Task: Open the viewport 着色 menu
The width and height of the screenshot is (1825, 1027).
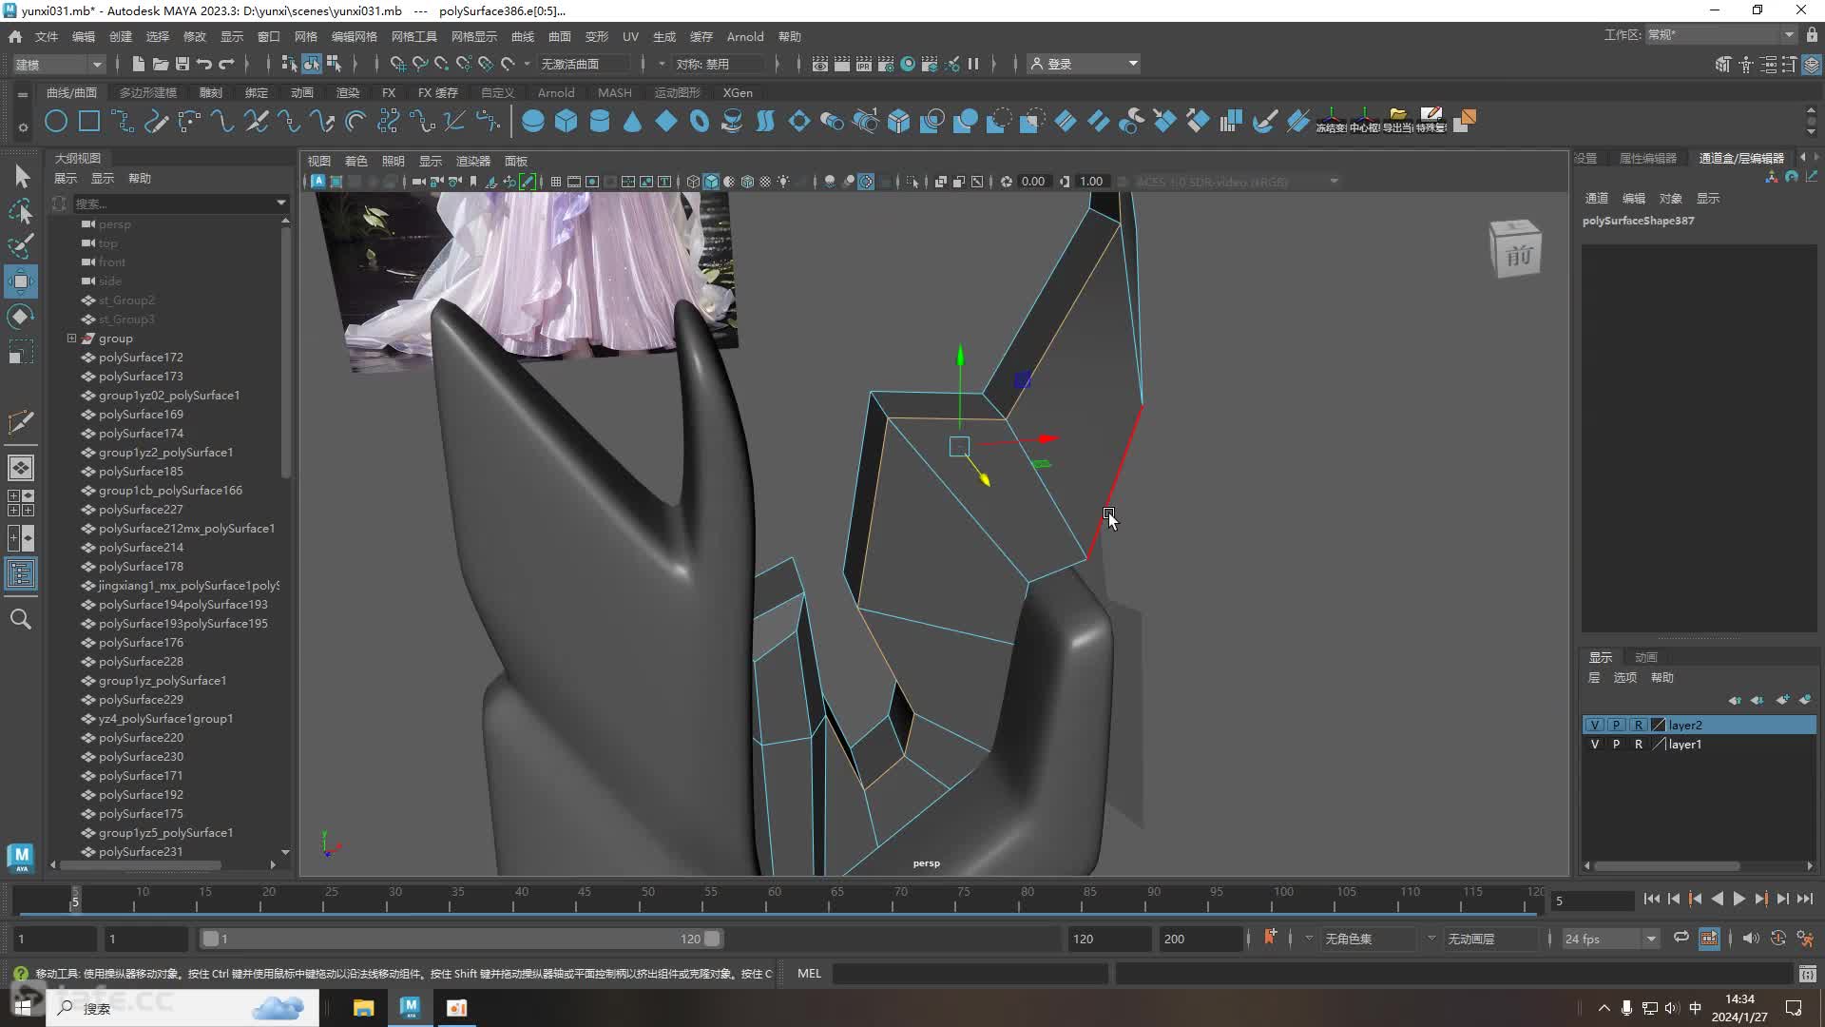Action: coord(356,161)
